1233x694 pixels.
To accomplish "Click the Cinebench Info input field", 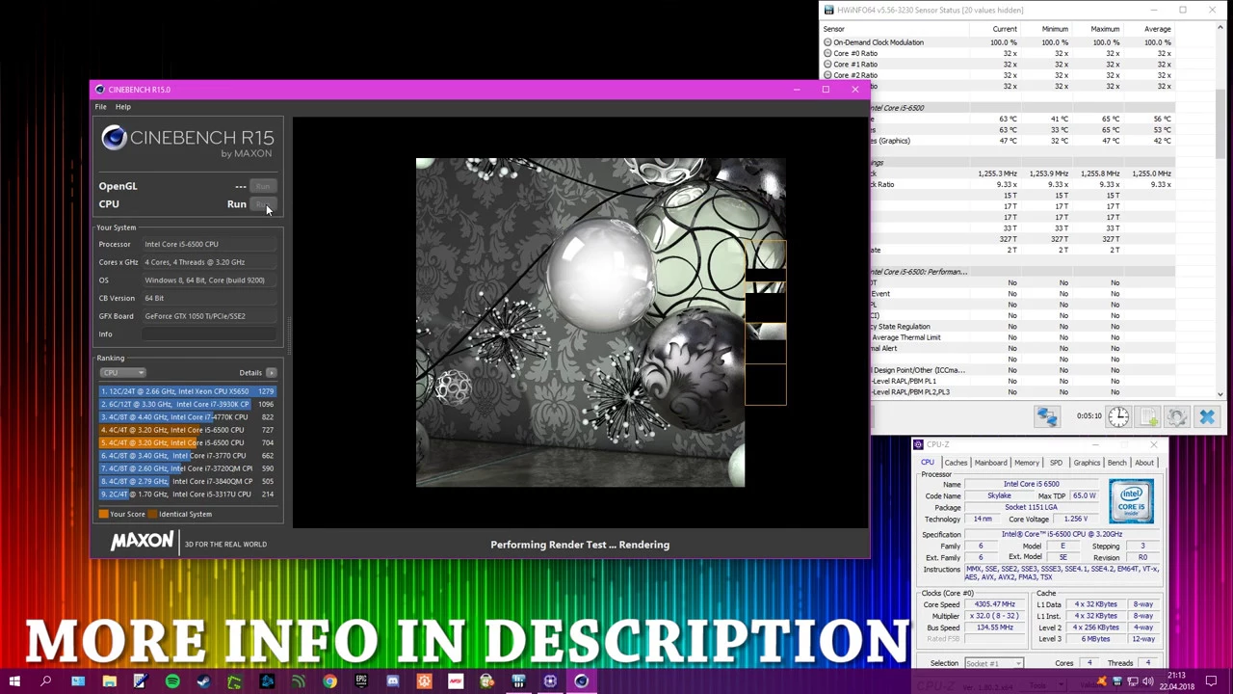I will coord(211,334).
